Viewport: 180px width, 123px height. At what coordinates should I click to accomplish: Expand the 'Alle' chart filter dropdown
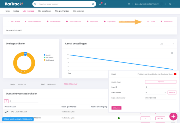167,44
